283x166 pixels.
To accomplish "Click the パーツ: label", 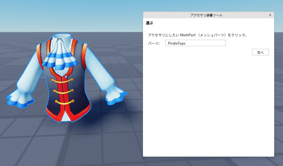I will [154, 43].
